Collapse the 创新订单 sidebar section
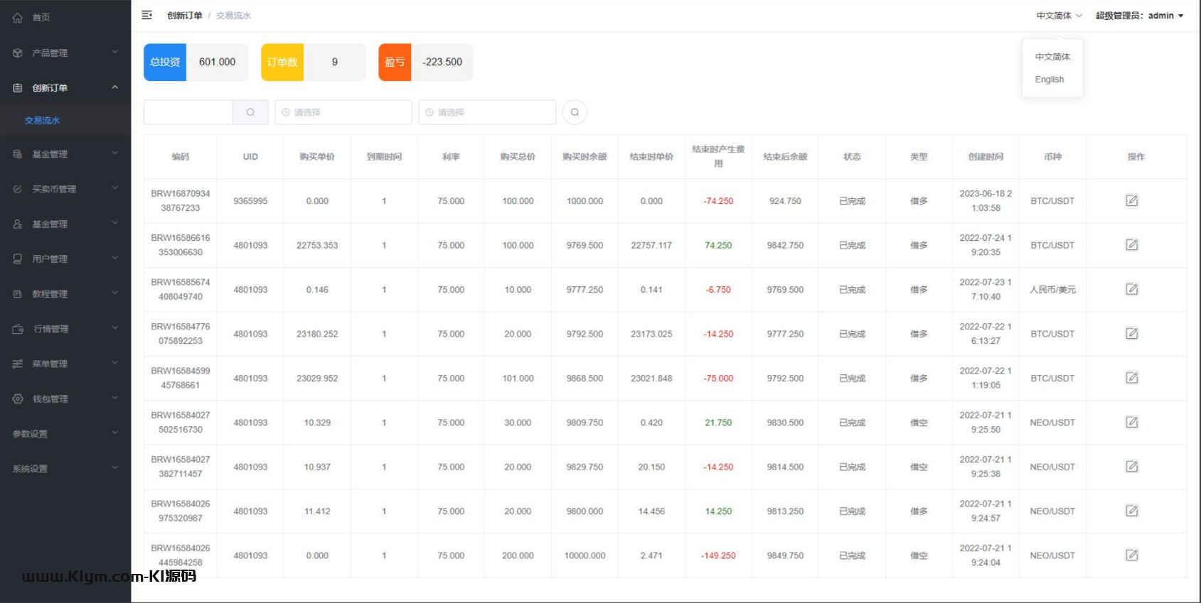1201x603 pixels. (x=65, y=88)
